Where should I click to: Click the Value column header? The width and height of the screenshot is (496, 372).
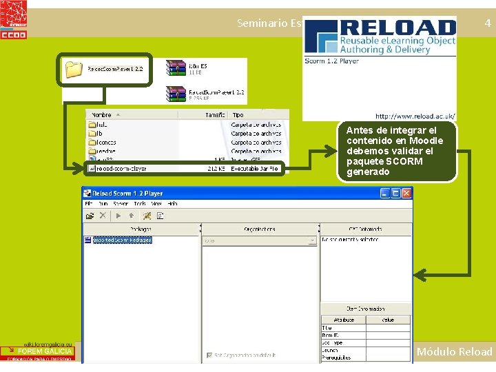point(388,320)
